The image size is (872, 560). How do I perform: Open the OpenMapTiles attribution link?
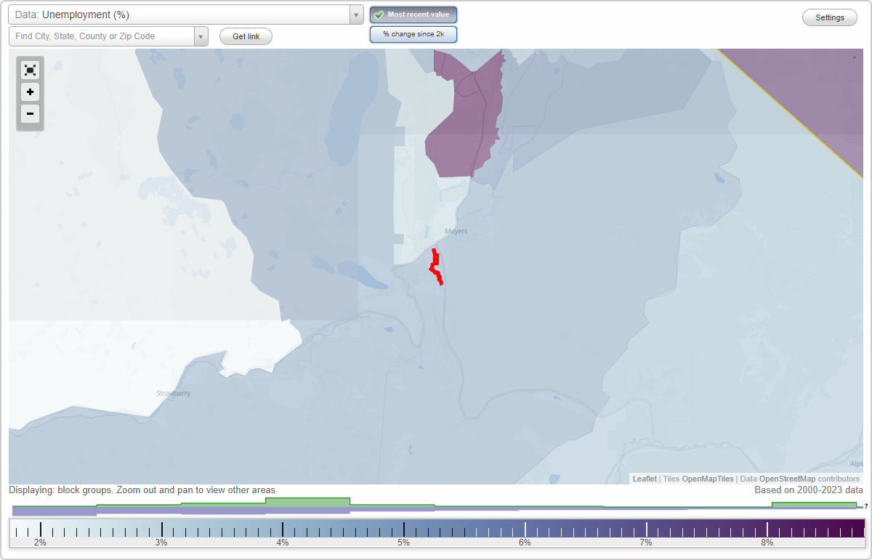[707, 479]
